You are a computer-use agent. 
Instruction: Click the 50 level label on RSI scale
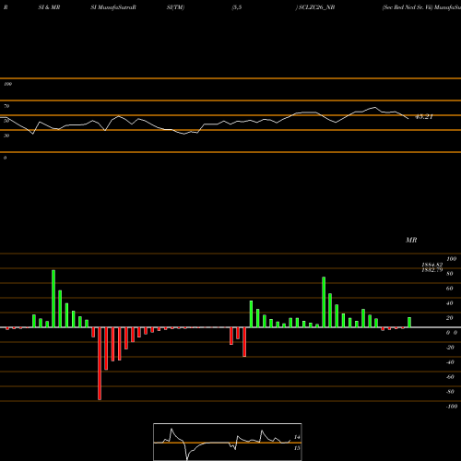[x=6, y=121]
